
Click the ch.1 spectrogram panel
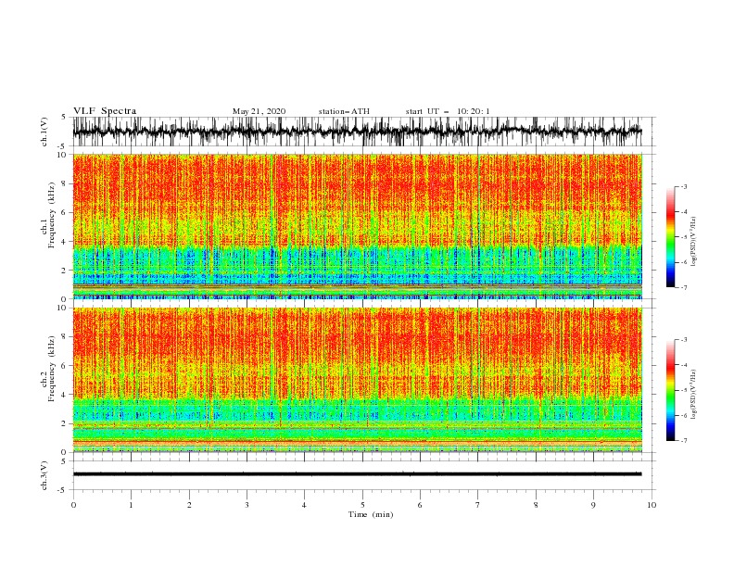point(357,226)
